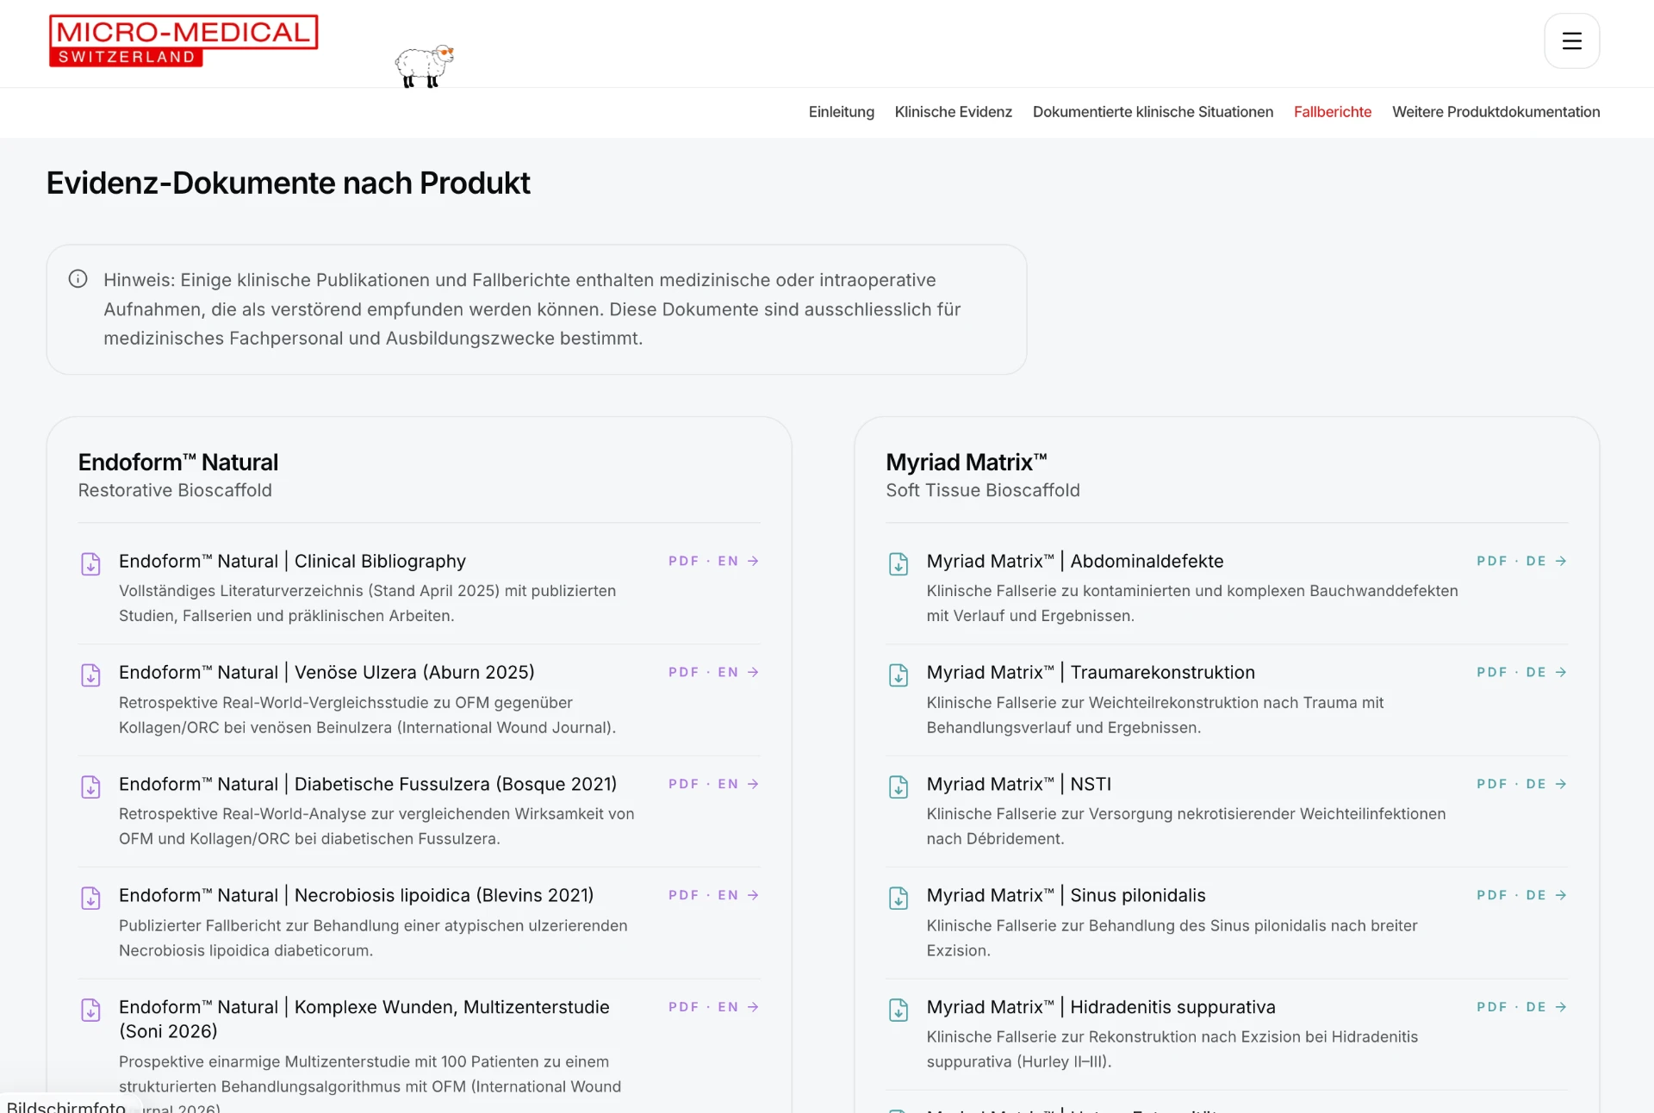Screen dimensions: 1654x1113
Task: Open Diabetische Fussulzera (Bosque 2021) document
Action: coord(368,784)
